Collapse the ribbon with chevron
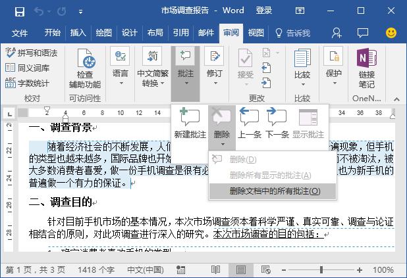This screenshot has width=407, height=278. tap(396, 99)
